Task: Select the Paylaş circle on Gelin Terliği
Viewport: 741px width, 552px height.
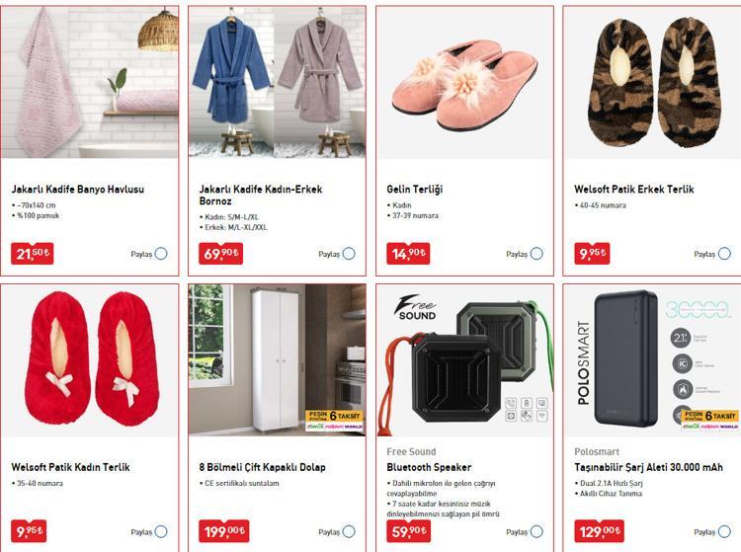Action: (536, 254)
